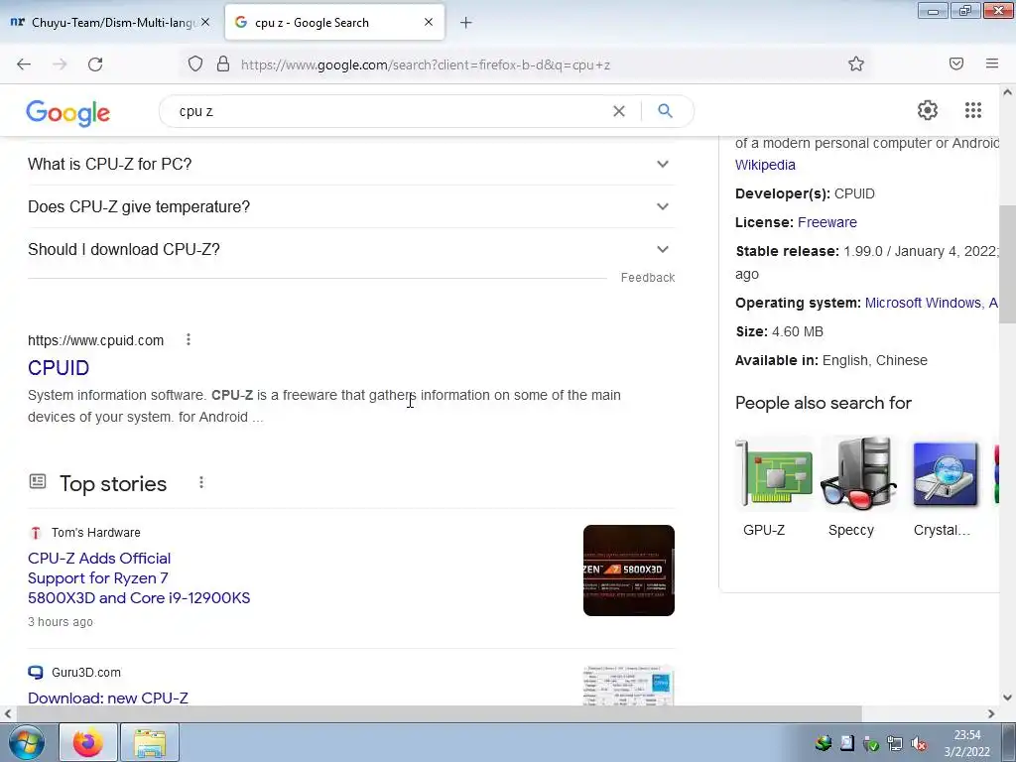Open Google settings gear

click(x=928, y=110)
